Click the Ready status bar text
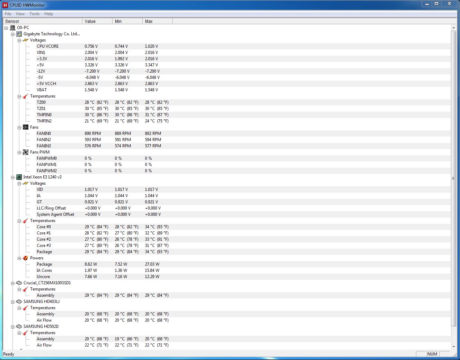Image resolution: width=460 pixels, height=360 pixels. coord(9,354)
